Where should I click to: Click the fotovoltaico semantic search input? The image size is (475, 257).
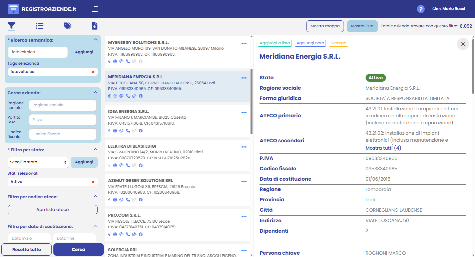(x=37, y=52)
